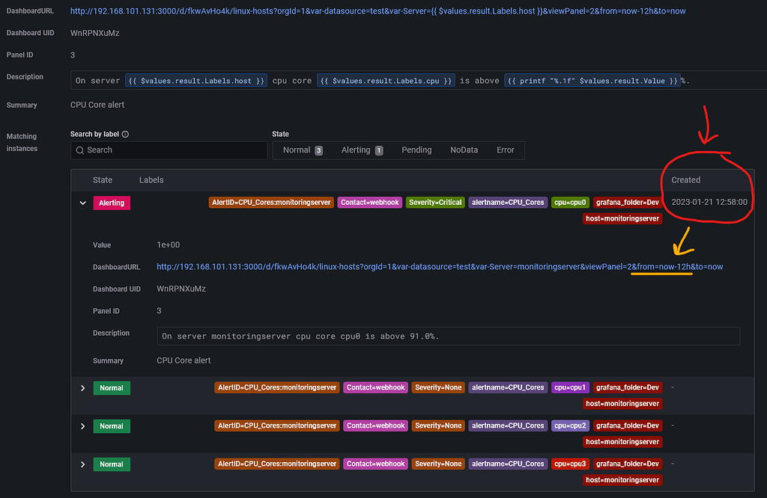
Task: Expand the Normal row for cpu3
Action: [82, 464]
